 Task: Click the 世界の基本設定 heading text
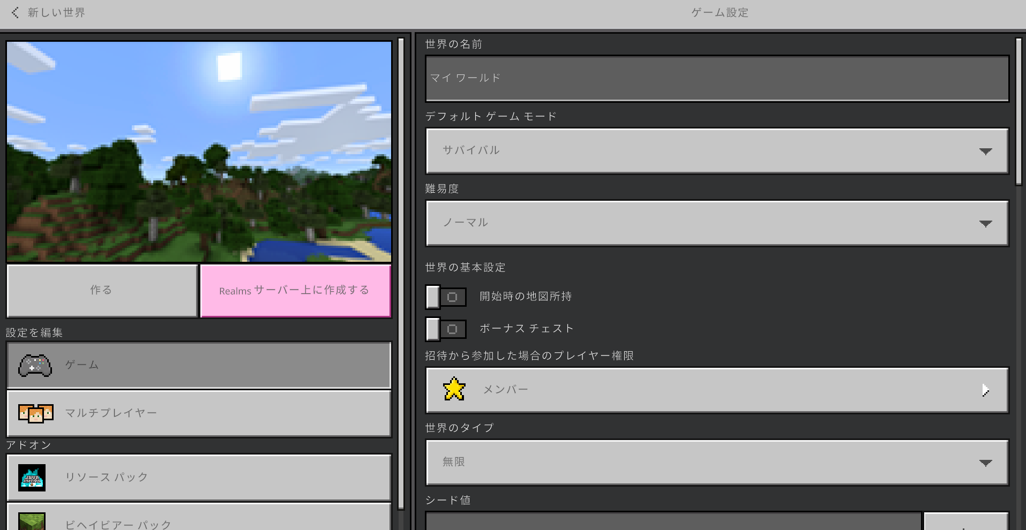click(465, 267)
